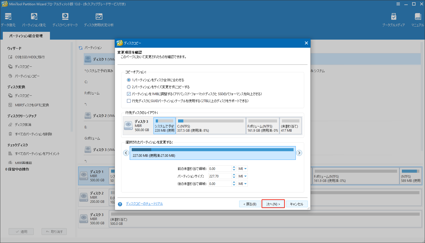Open the hamburger menu at top right
This screenshot has width=425, height=243.
coord(398,4)
